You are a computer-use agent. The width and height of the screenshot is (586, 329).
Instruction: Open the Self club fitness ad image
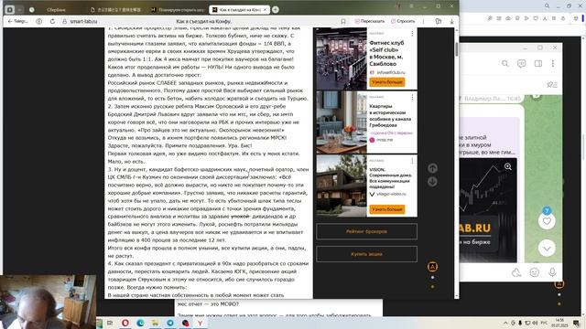(x=342, y=58)
